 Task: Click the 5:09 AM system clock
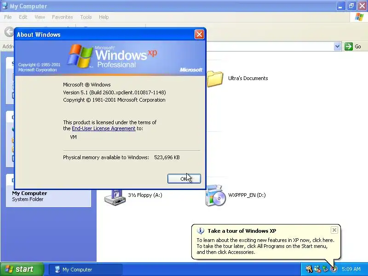(x=351, y=269)
